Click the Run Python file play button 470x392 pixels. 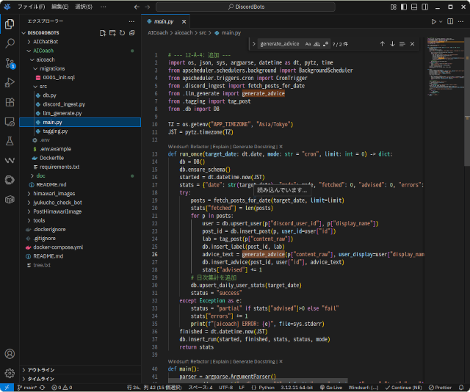click(x=434, y=22)
